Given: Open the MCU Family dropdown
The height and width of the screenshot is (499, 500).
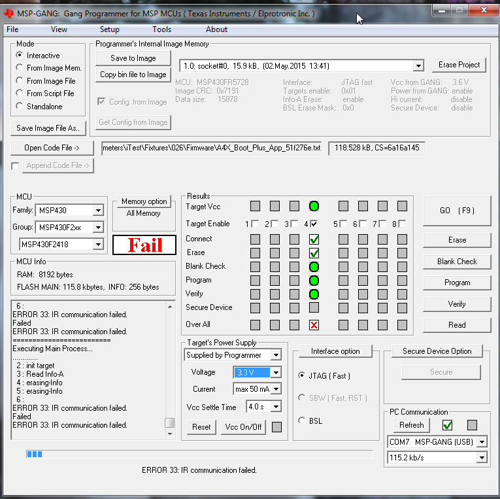Looking at the screenshot, I should click(98, 210).
